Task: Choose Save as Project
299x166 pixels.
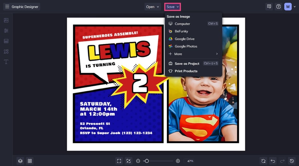Action: click(193, 63)
